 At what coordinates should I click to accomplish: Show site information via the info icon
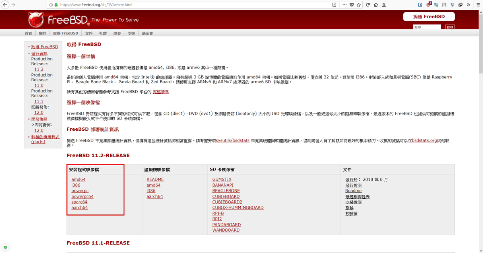point(51,5)
